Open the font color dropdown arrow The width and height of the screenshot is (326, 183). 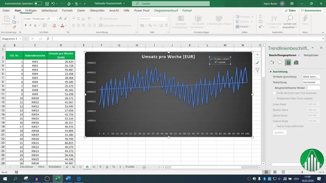tap(66, 25)
